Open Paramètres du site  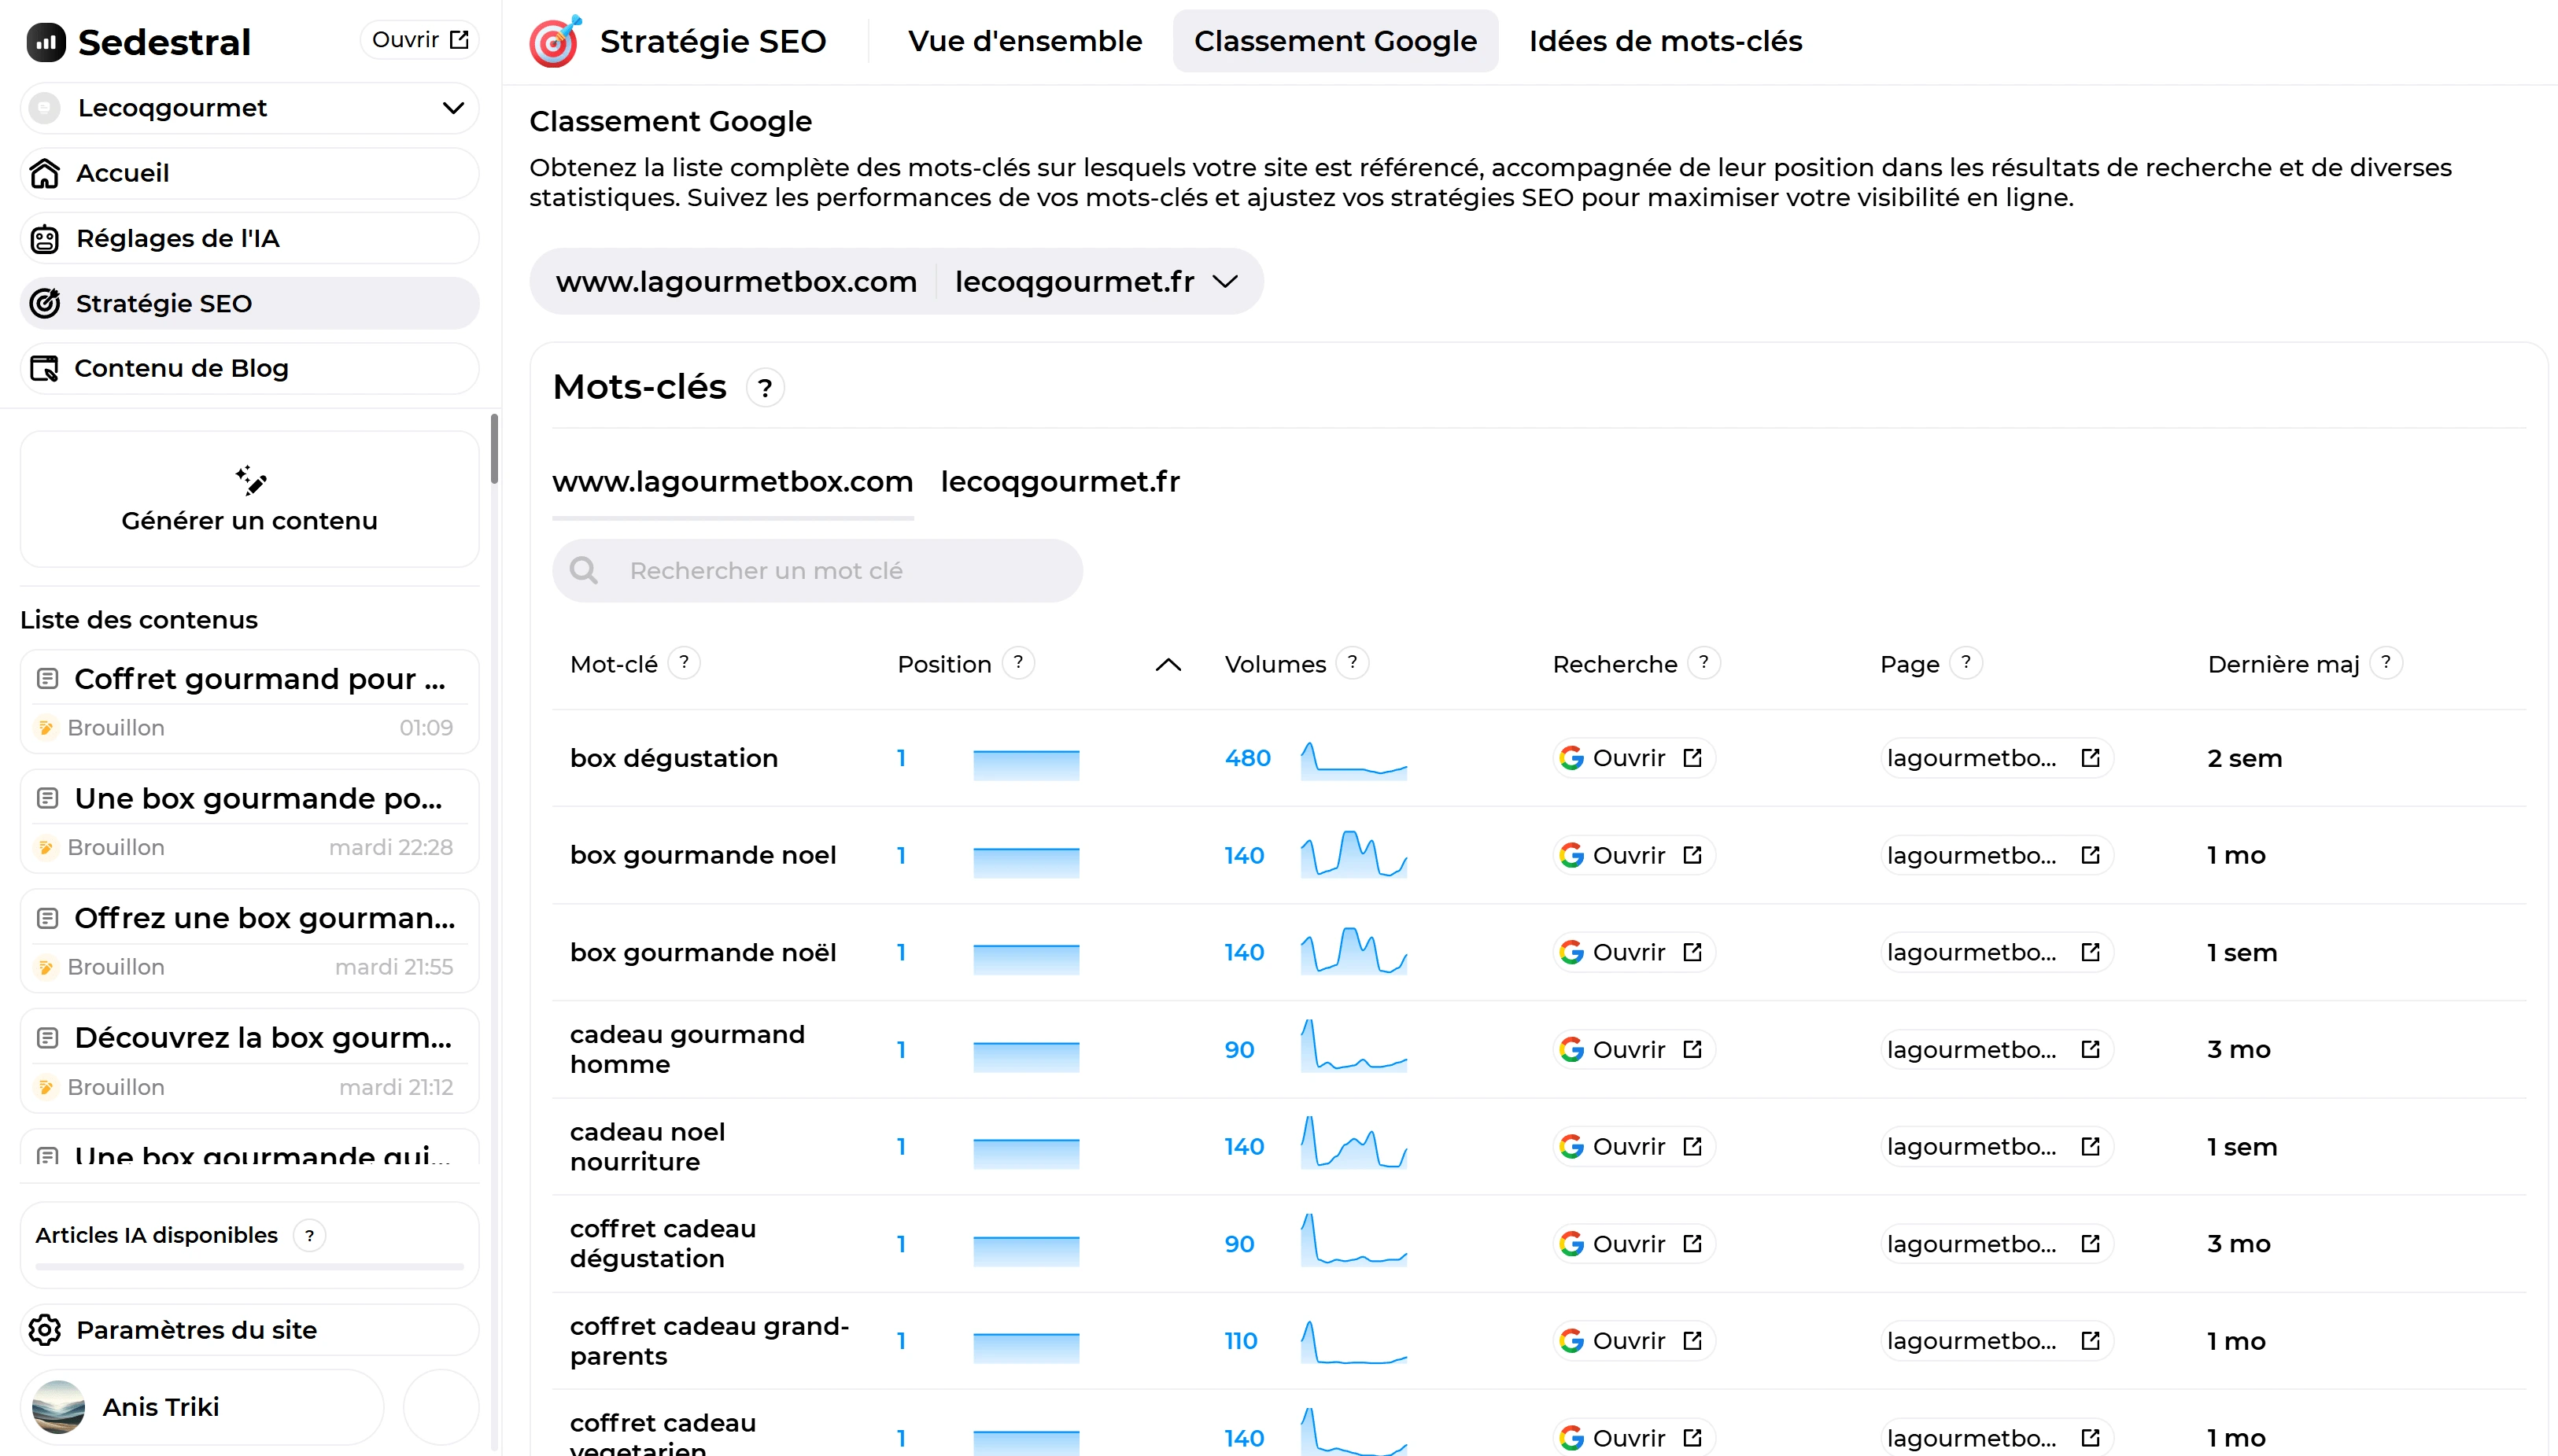click(250, 1330)
